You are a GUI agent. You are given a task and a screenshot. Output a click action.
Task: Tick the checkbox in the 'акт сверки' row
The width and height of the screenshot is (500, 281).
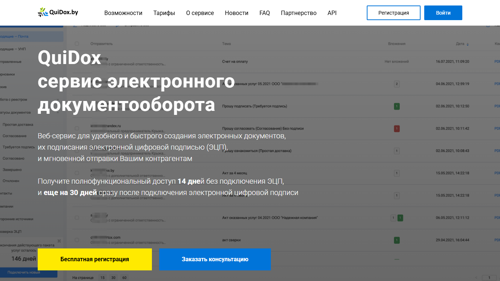77,240
